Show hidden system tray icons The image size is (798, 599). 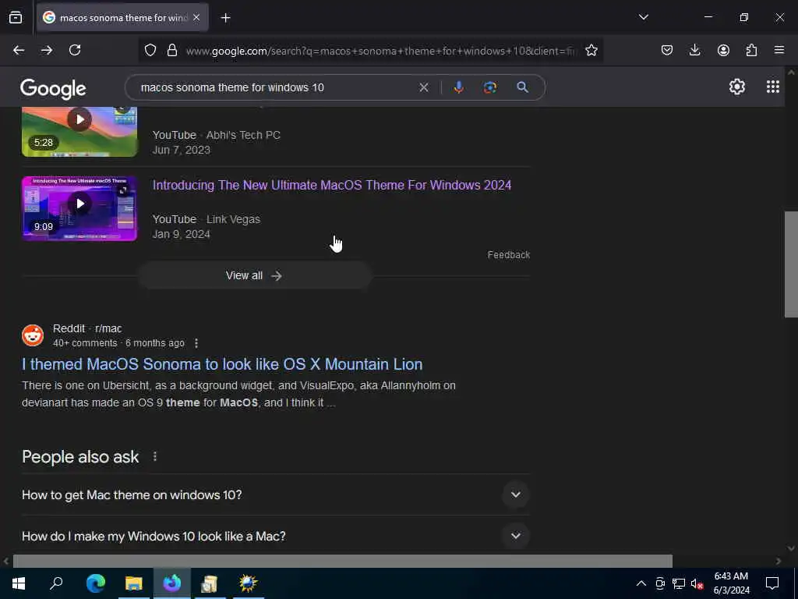click(641, 583)
